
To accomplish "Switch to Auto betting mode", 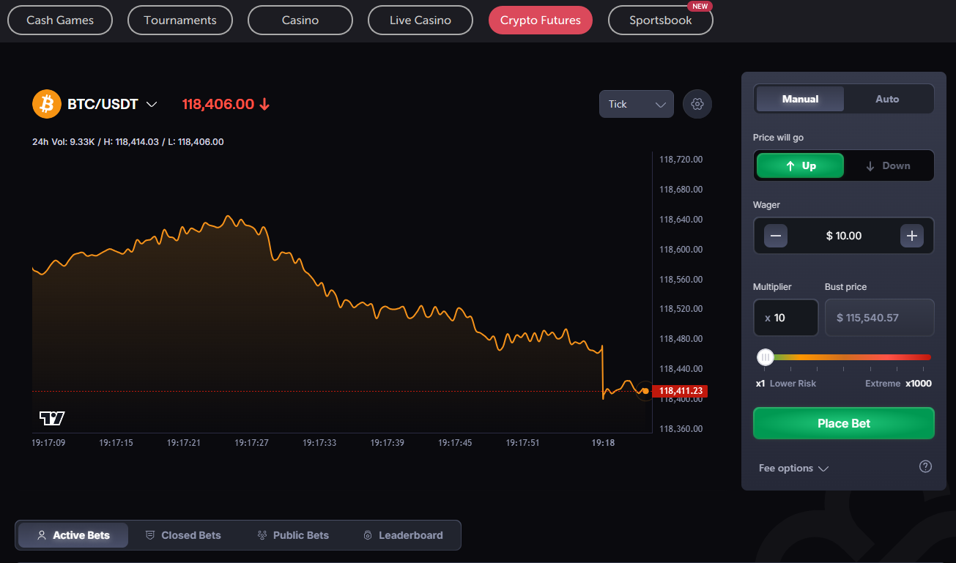I will [x=887, y=99].
